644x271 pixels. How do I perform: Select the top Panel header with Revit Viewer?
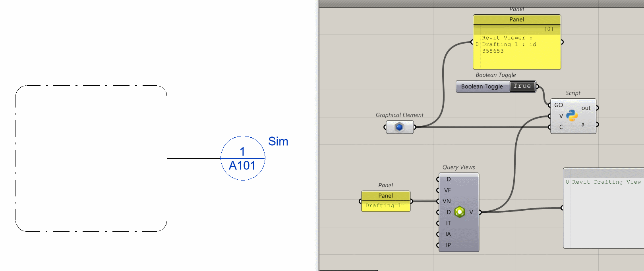pos(517,19)
